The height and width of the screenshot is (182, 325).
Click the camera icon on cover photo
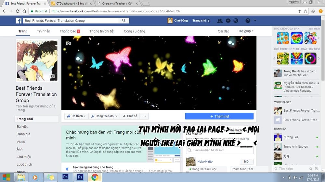click(68, 43)
